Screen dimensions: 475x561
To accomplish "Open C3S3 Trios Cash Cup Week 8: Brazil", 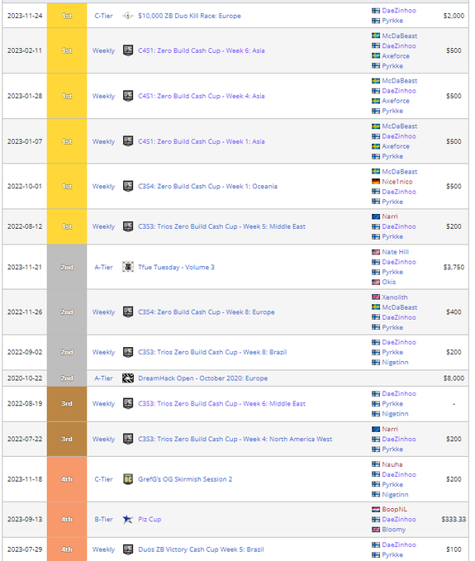I will [212, 352].
